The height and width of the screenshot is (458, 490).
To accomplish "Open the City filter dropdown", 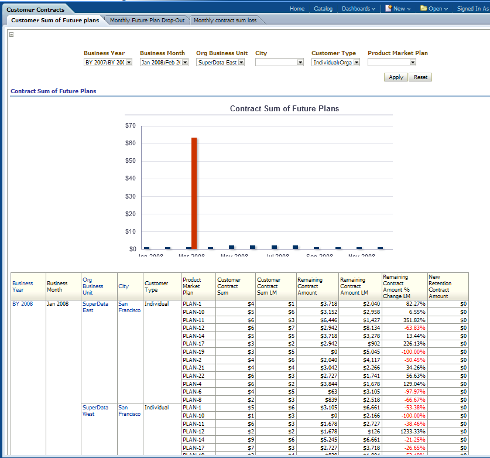I will coord(300,63).
